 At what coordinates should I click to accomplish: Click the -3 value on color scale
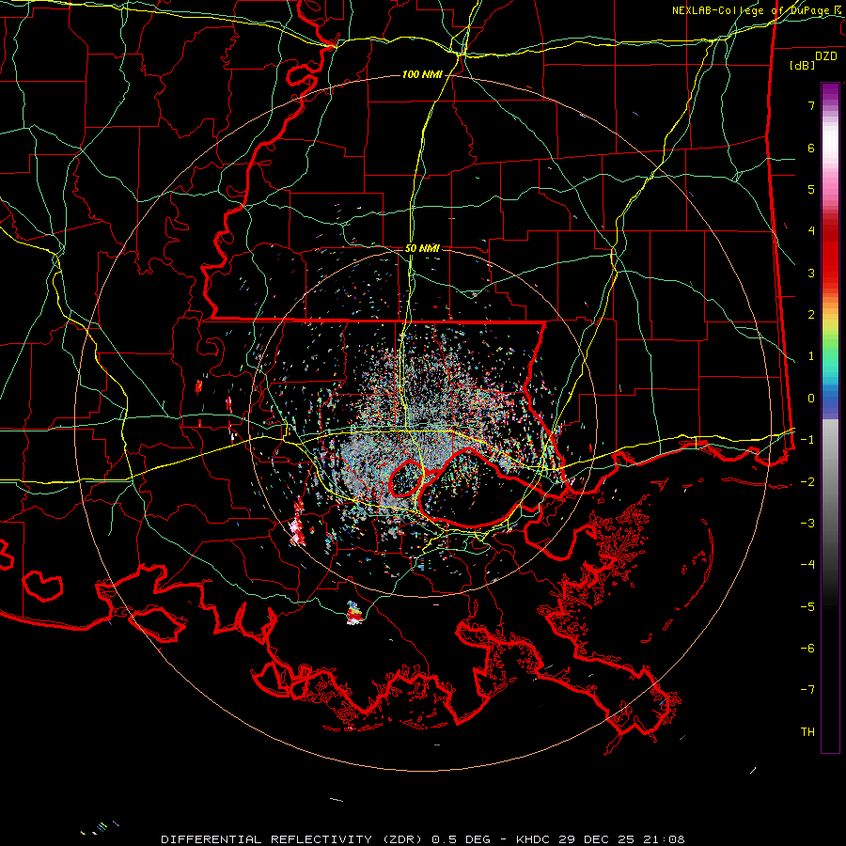[x=807, y=523]
